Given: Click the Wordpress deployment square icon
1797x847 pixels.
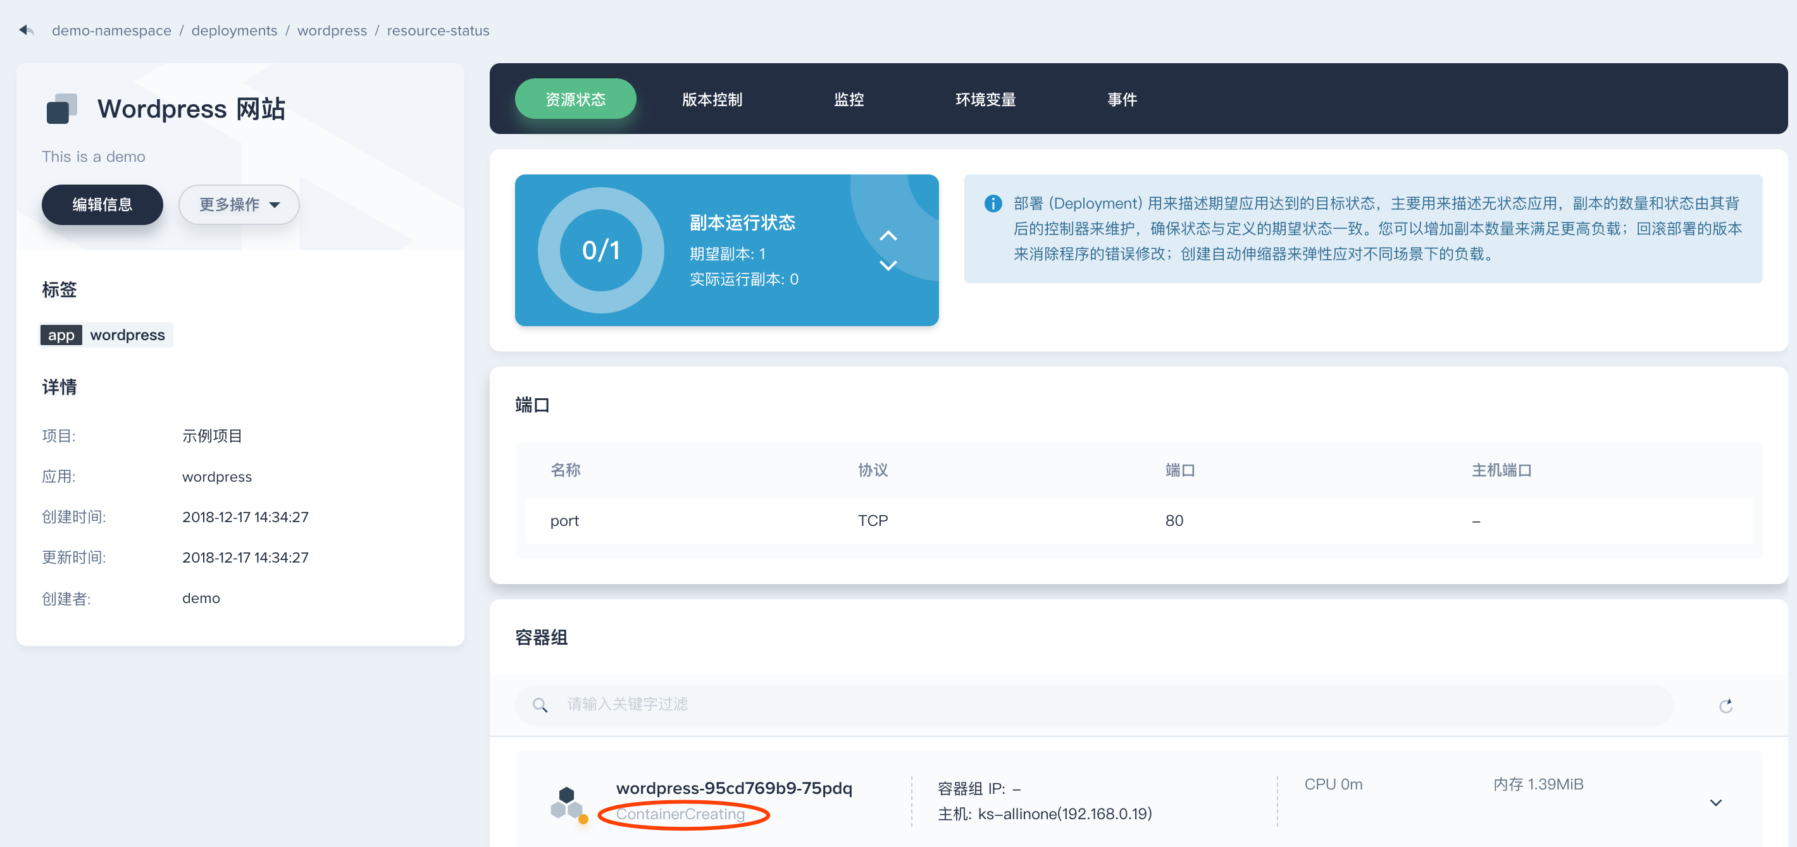Looking at the screenshot, I should pyautogui.click(x=61, y=109).
